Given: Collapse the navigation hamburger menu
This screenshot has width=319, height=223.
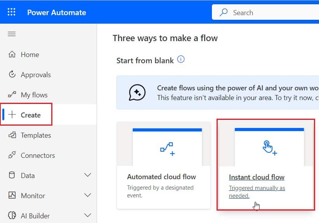Looking at the screenshot, I should (12, 34).
